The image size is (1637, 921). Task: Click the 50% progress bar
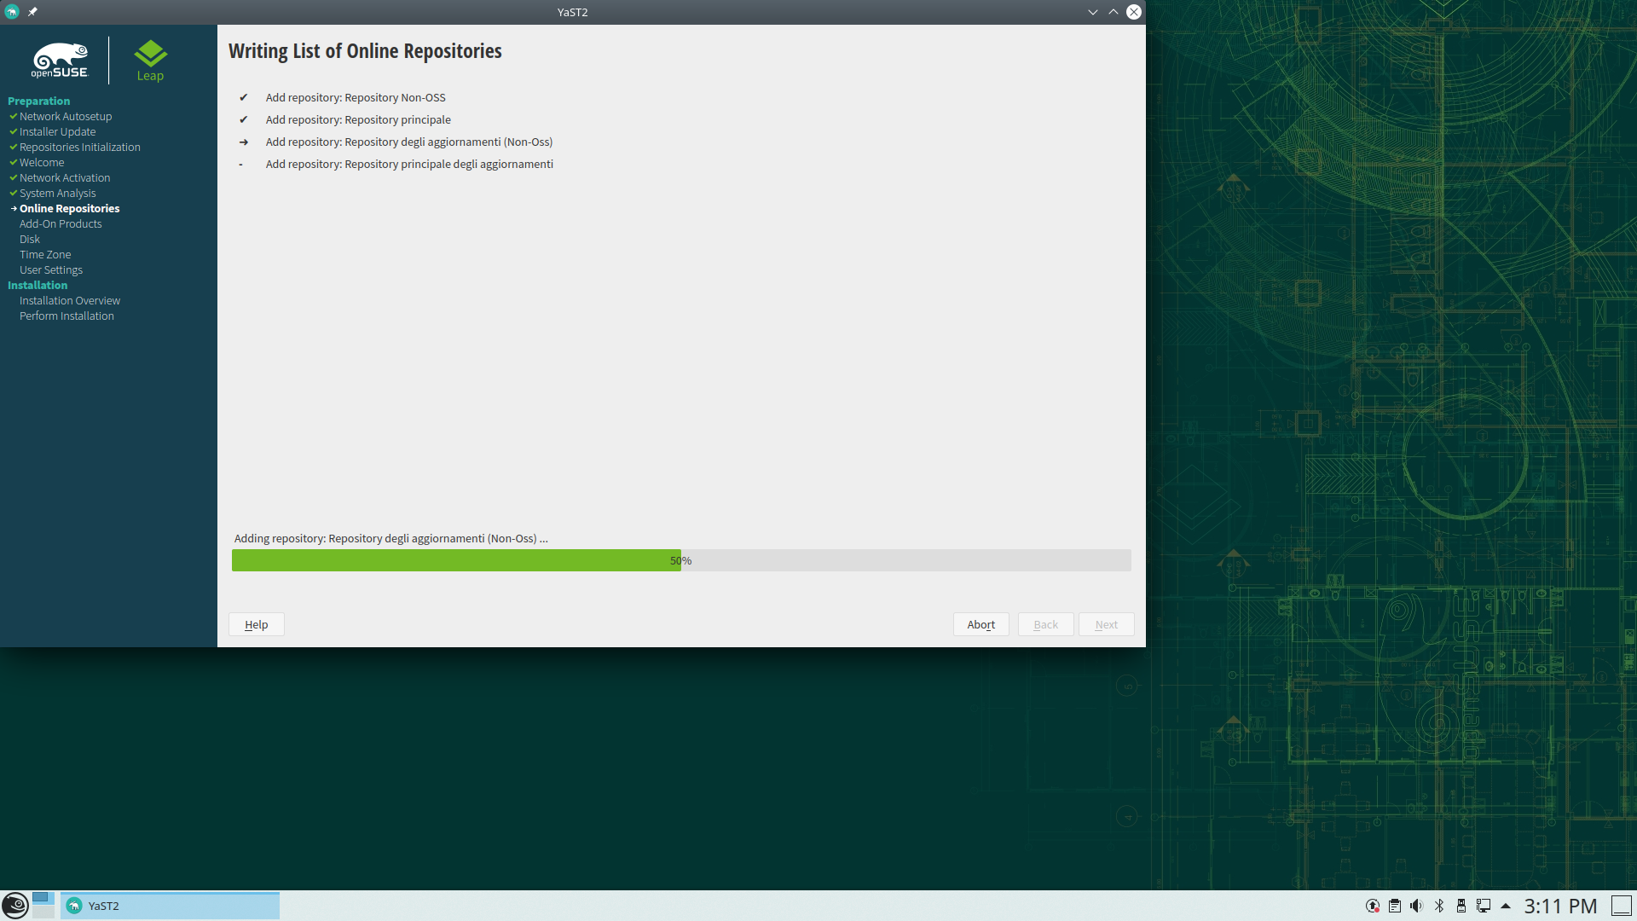coord(680,560)
